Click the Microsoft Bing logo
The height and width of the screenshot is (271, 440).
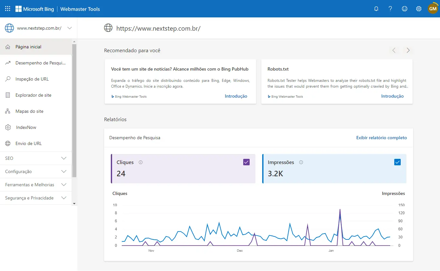click(35, 9)
